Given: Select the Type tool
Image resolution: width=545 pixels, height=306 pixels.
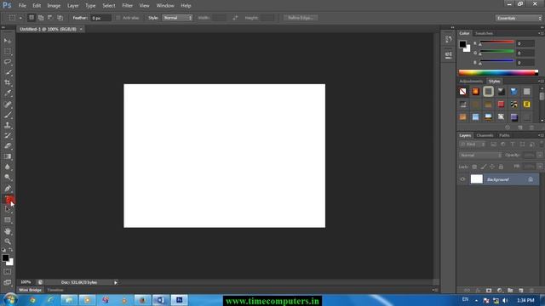Looking at the screenshot, I should tap(9, 199).
